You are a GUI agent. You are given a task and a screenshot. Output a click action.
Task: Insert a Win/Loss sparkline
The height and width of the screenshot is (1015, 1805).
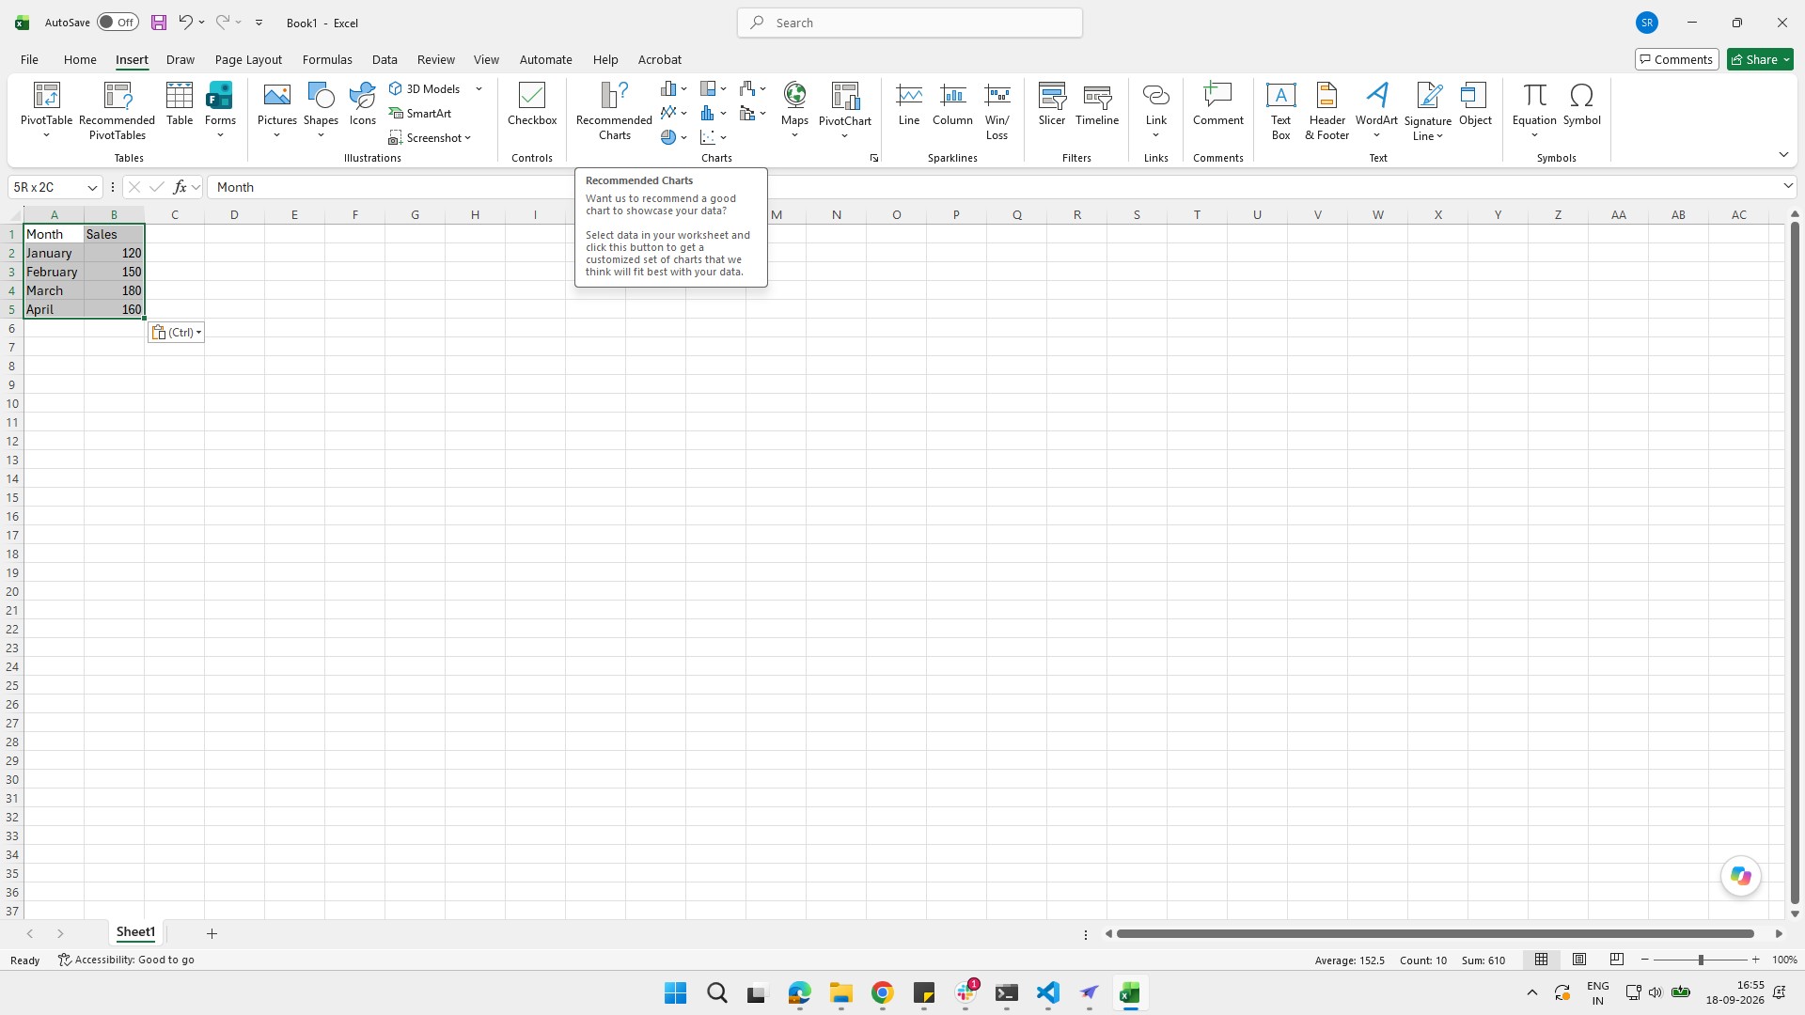click(997, 111)
